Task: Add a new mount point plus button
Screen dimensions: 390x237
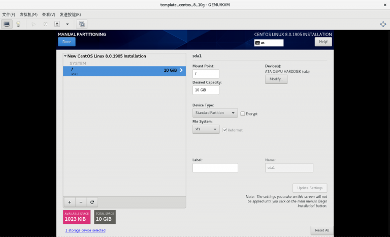Action: pos(70,202)
